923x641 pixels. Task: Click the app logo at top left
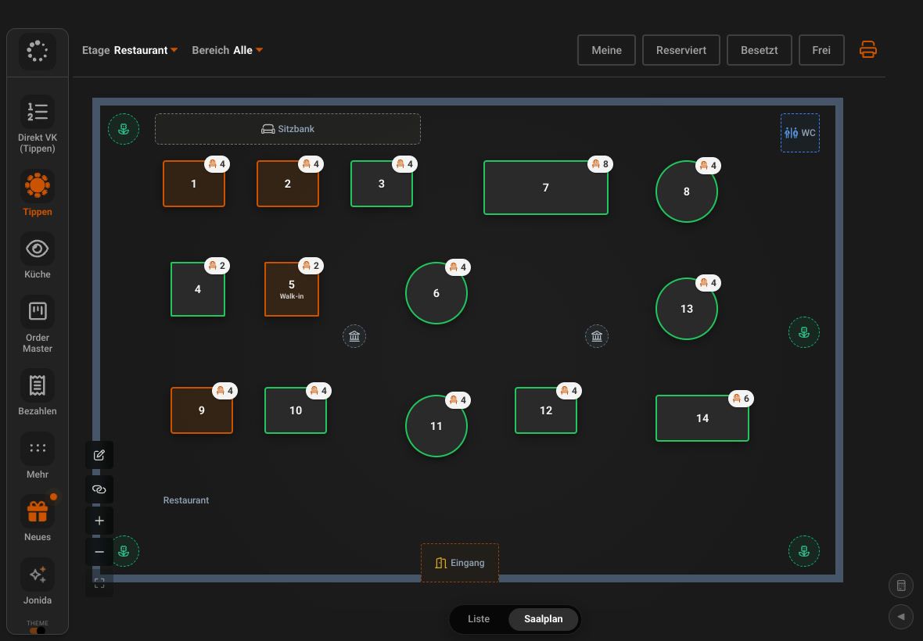(37, 51)
